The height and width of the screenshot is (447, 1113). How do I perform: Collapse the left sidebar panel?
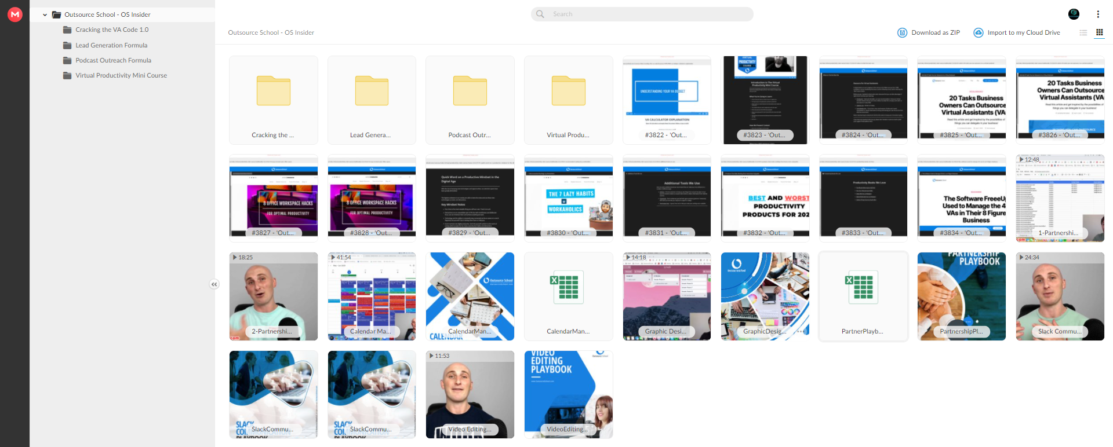tap(214, 284)
